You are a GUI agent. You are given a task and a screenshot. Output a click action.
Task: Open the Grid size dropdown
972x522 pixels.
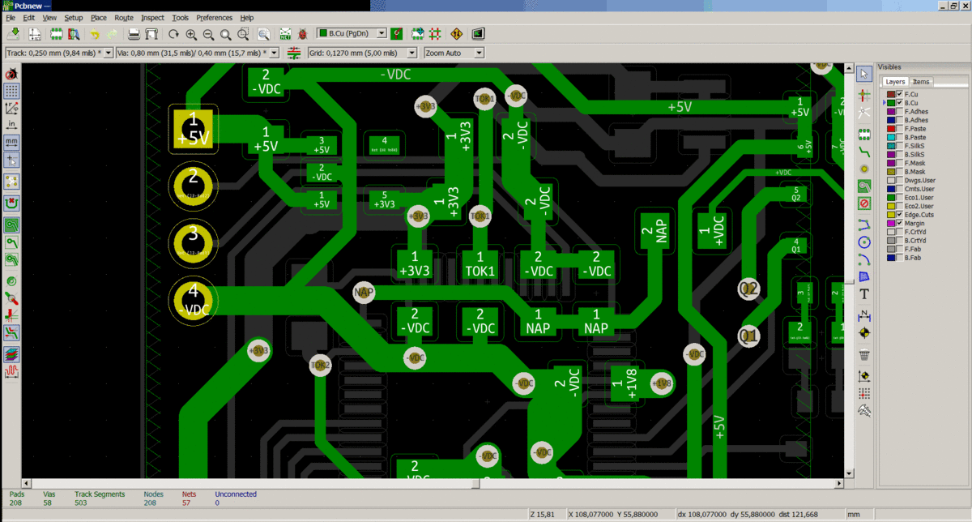pyautogui.click(x=411, y=53)
